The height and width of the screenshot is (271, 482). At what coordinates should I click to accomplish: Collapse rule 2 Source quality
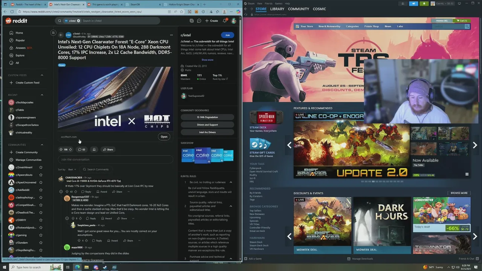pyautogui.click(x=231, y=206)
